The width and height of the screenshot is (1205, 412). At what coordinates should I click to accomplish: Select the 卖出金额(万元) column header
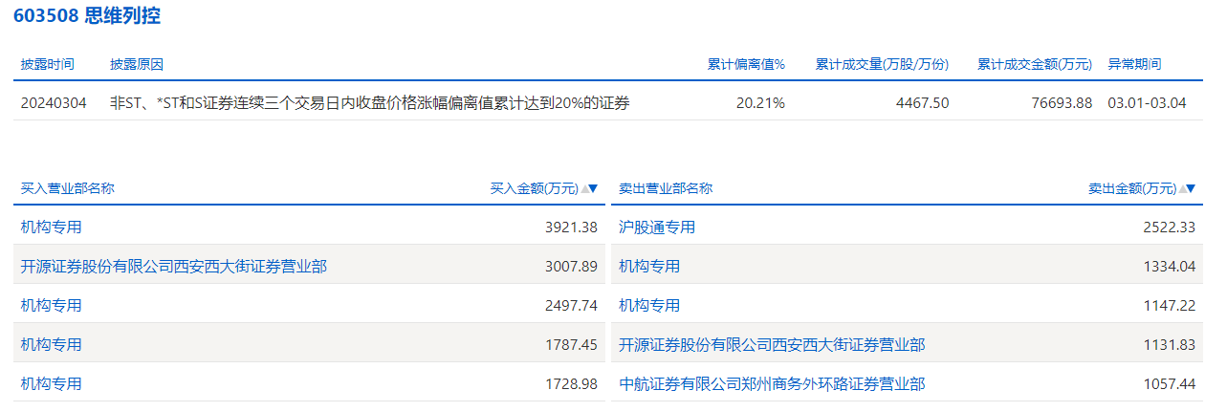[1131, 189]
